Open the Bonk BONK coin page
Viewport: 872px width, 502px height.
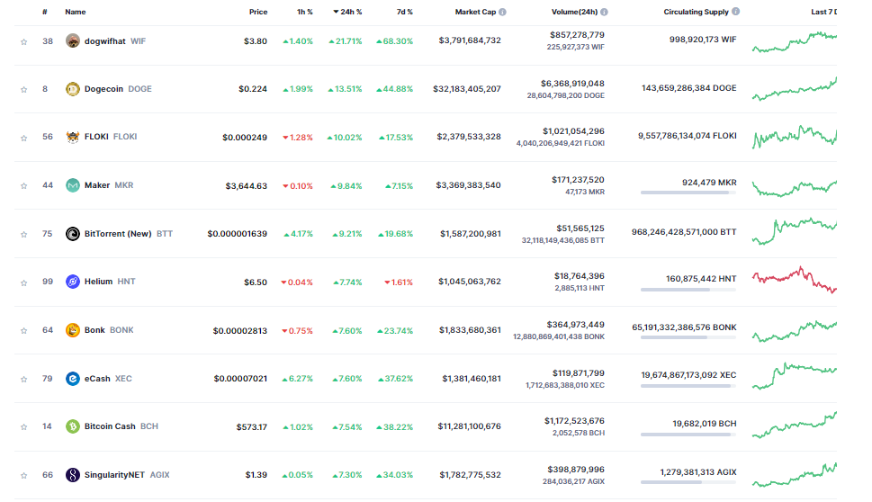[109, 330]
